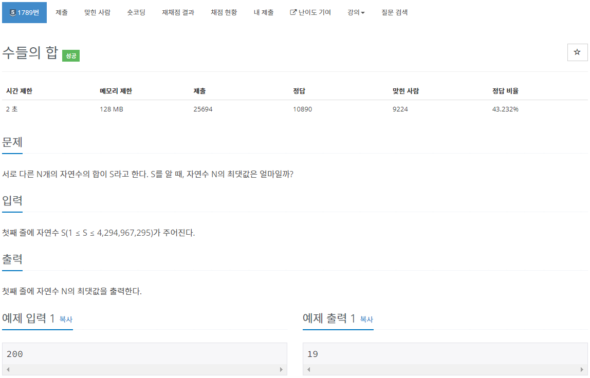Click the solvers count 9224
This screenshot has height=378, width=590.
coord(400,109)
